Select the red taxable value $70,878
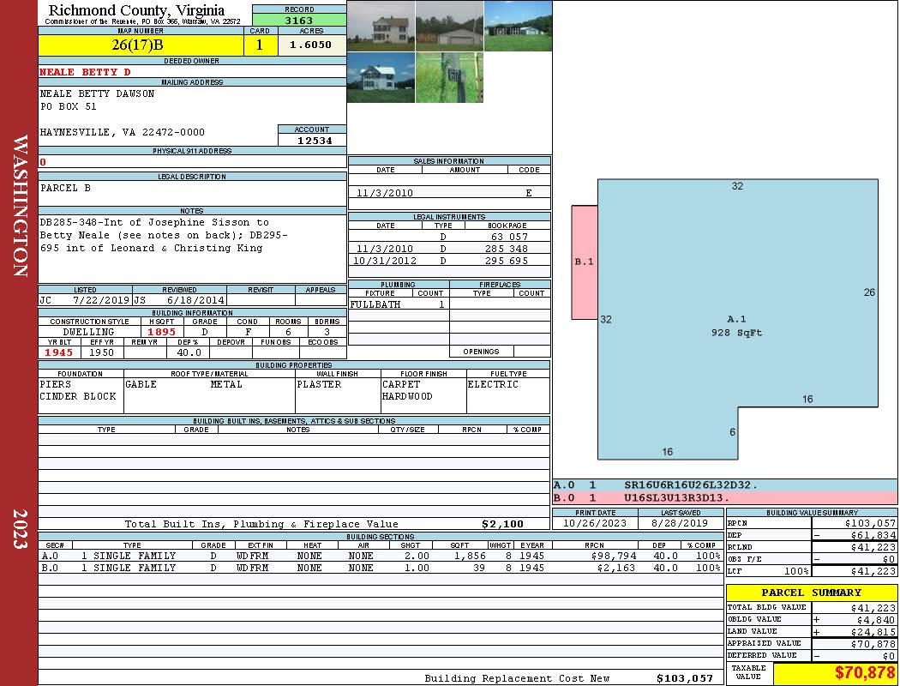Image resolution: width=900 pixels, height=686 pixels. [864, 672]
